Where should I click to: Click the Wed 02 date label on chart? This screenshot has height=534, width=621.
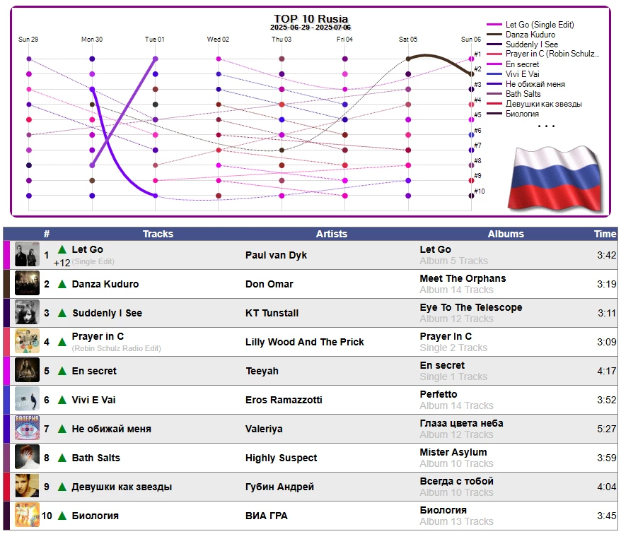click(x=218, y=39)
